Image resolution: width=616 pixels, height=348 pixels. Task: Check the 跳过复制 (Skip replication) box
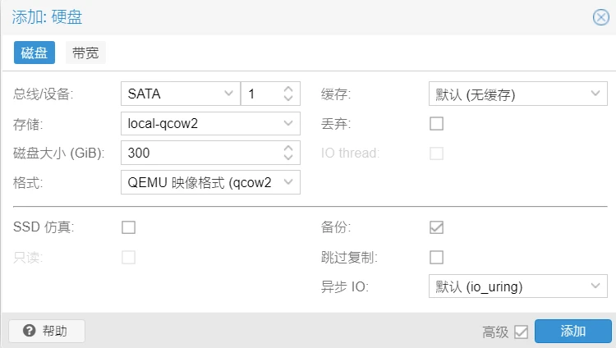point(437,257)
